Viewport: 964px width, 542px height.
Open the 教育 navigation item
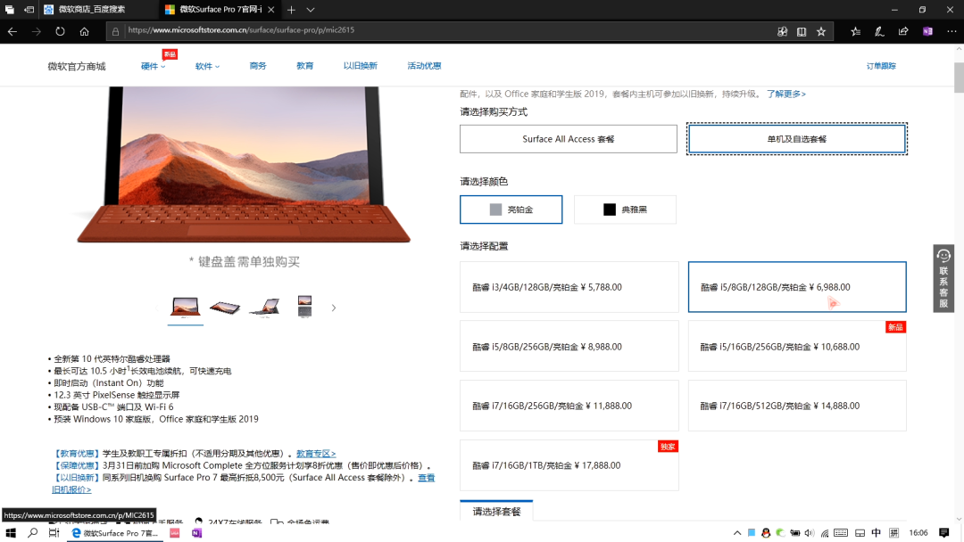point(305,66)
